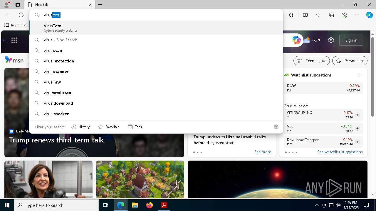Screen dimensions: 376x211
Task: Show hidden system tray icons
Action: coord(317,205)
